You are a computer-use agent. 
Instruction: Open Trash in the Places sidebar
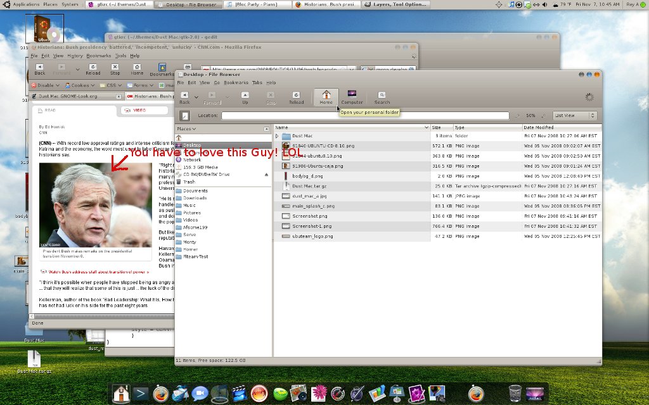pos(223,182)
